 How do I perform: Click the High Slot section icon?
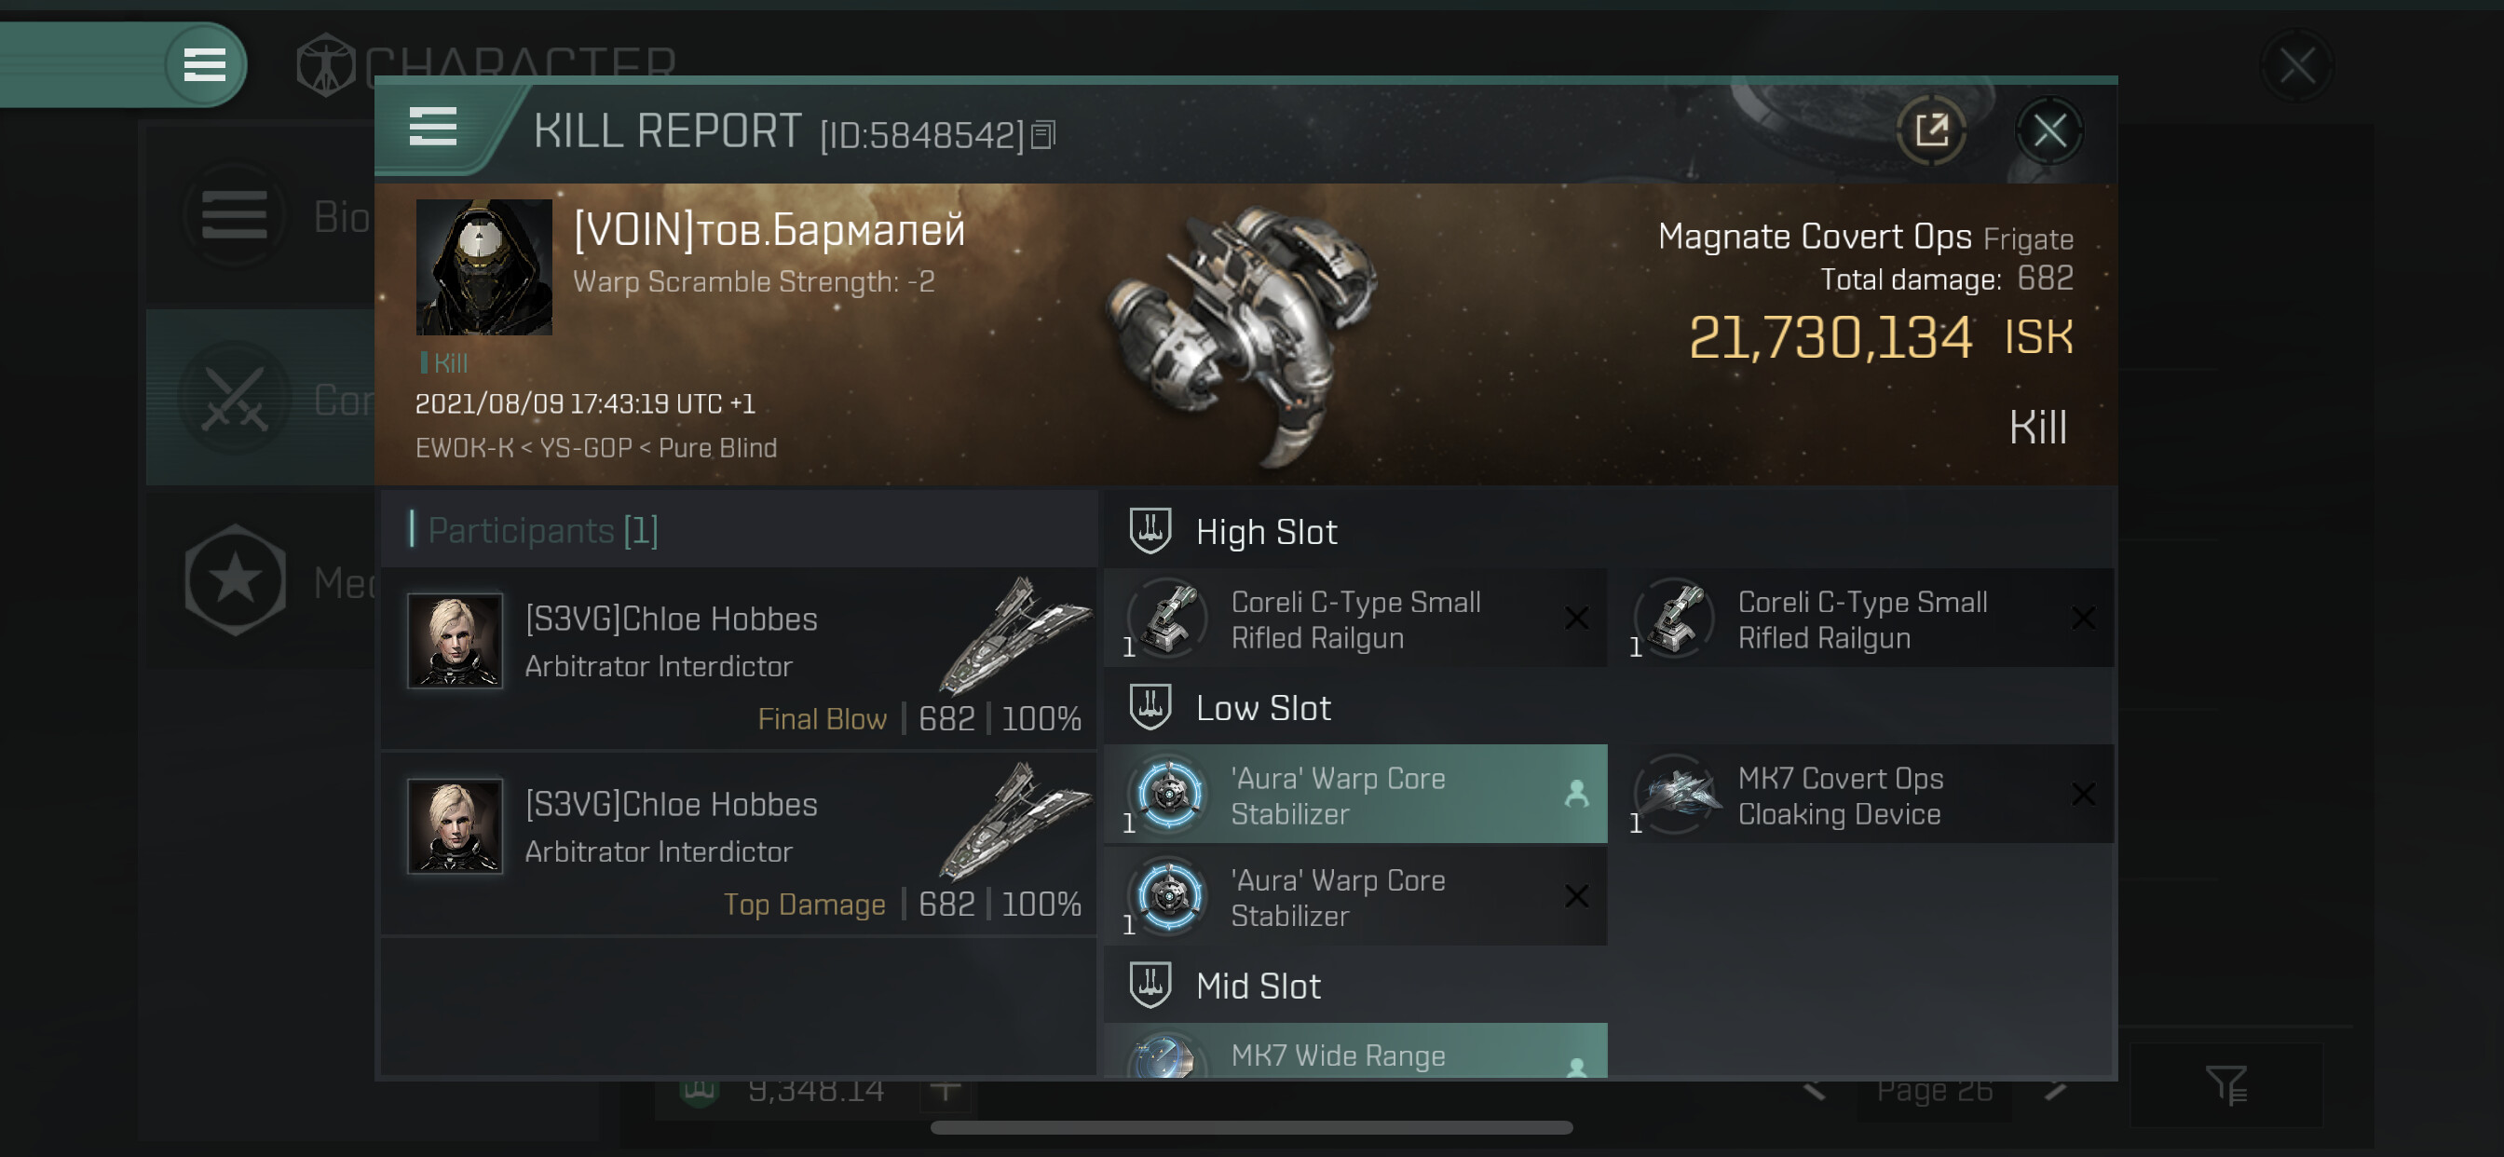pos(1150,531)
